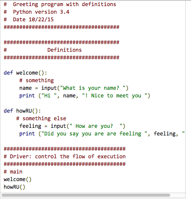Place cursor on 'def welcome():' line

point(25,73)
